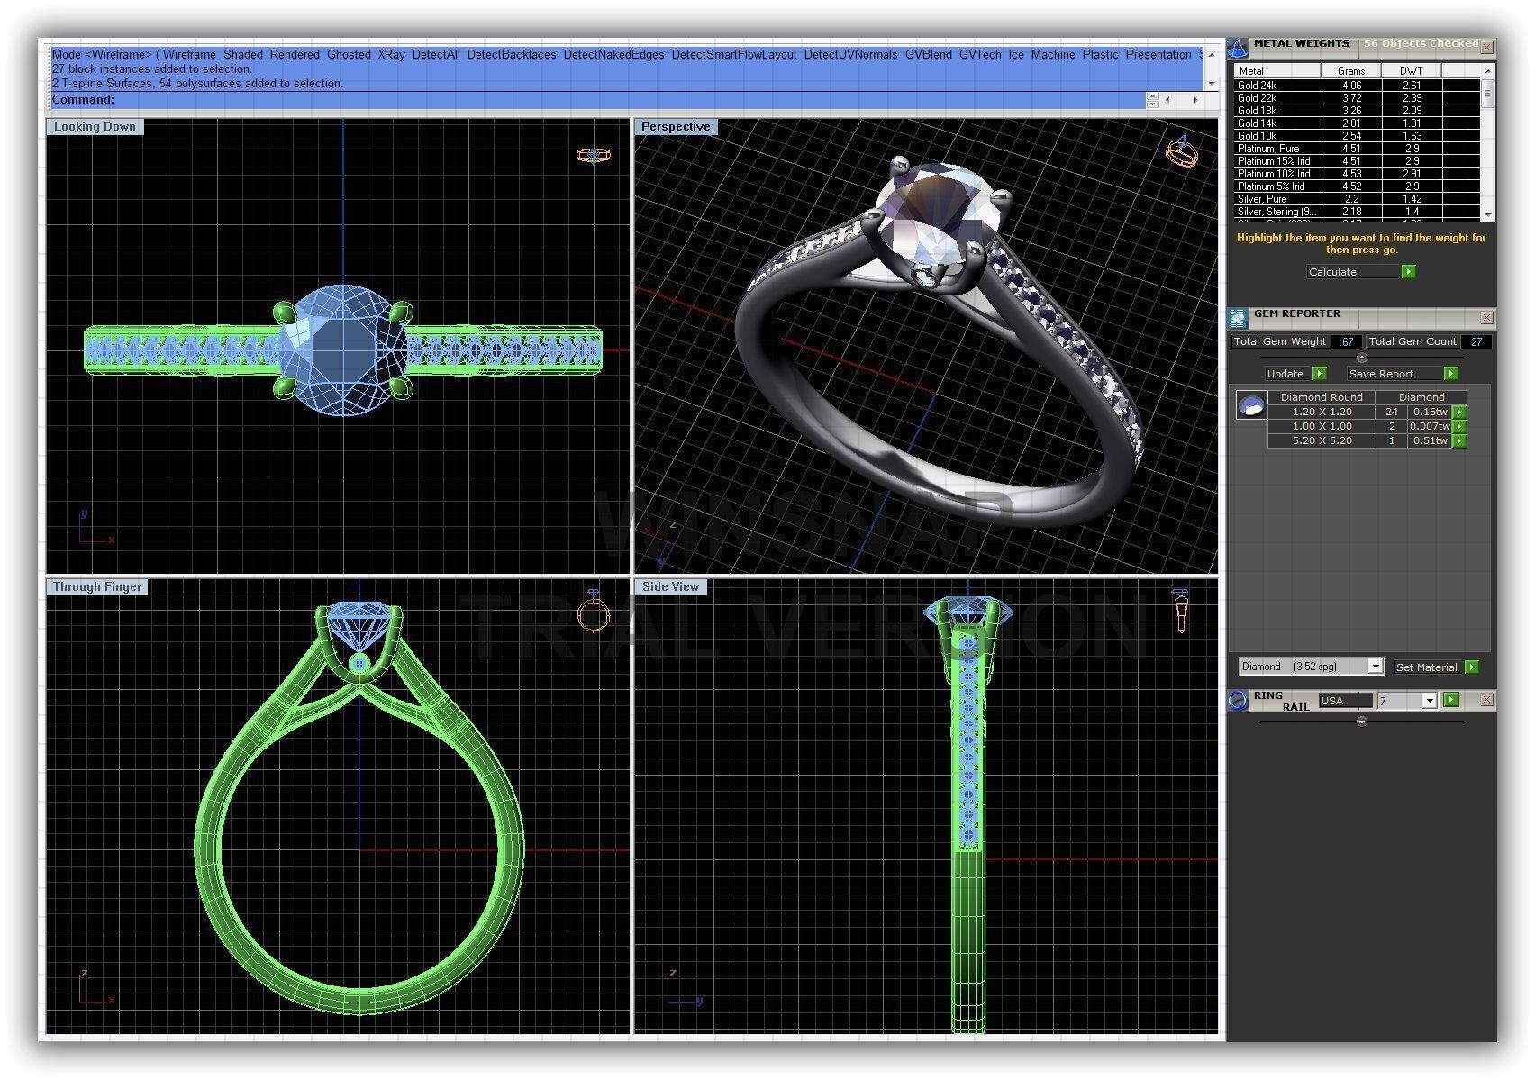Click the Side View viewport orientation ring icon
The image size is (1535, 1080).
[x=1181, y=611]
